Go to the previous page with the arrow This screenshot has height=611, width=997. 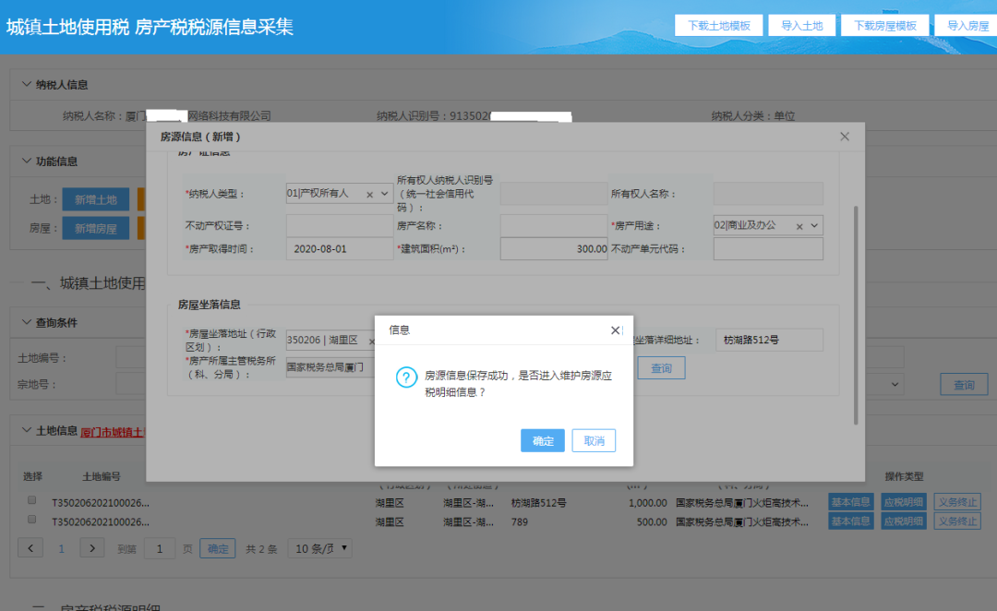point(29,547)
